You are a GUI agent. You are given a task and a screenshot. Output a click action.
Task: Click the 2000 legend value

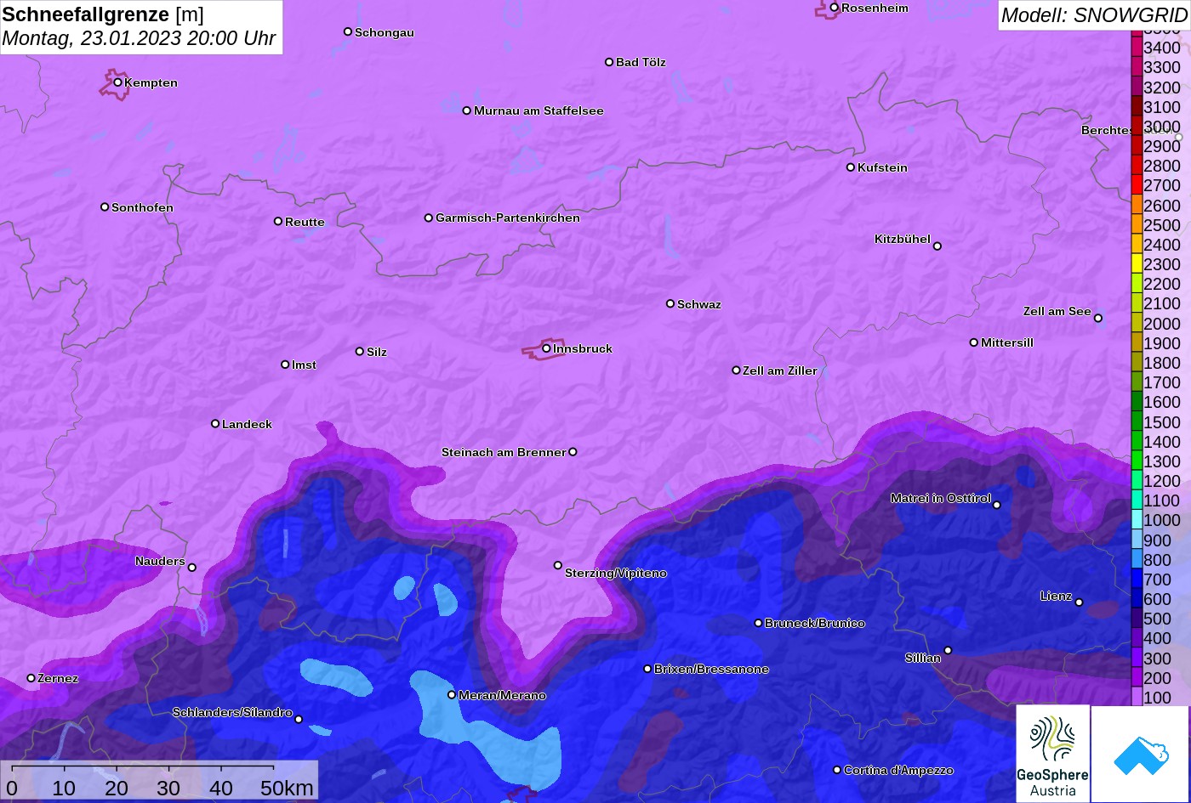point(1162,324)
